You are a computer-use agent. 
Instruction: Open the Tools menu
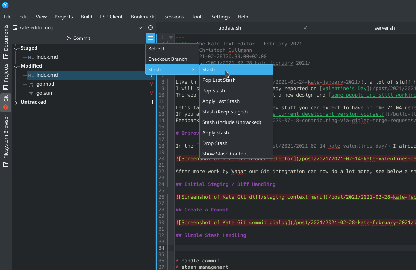(x=197, y=17)
